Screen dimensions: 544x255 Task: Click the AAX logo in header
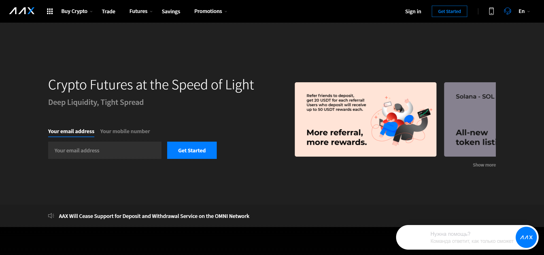22,11
